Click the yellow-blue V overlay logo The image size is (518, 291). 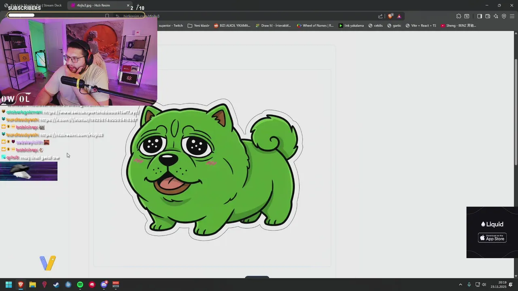pos(48,263)
